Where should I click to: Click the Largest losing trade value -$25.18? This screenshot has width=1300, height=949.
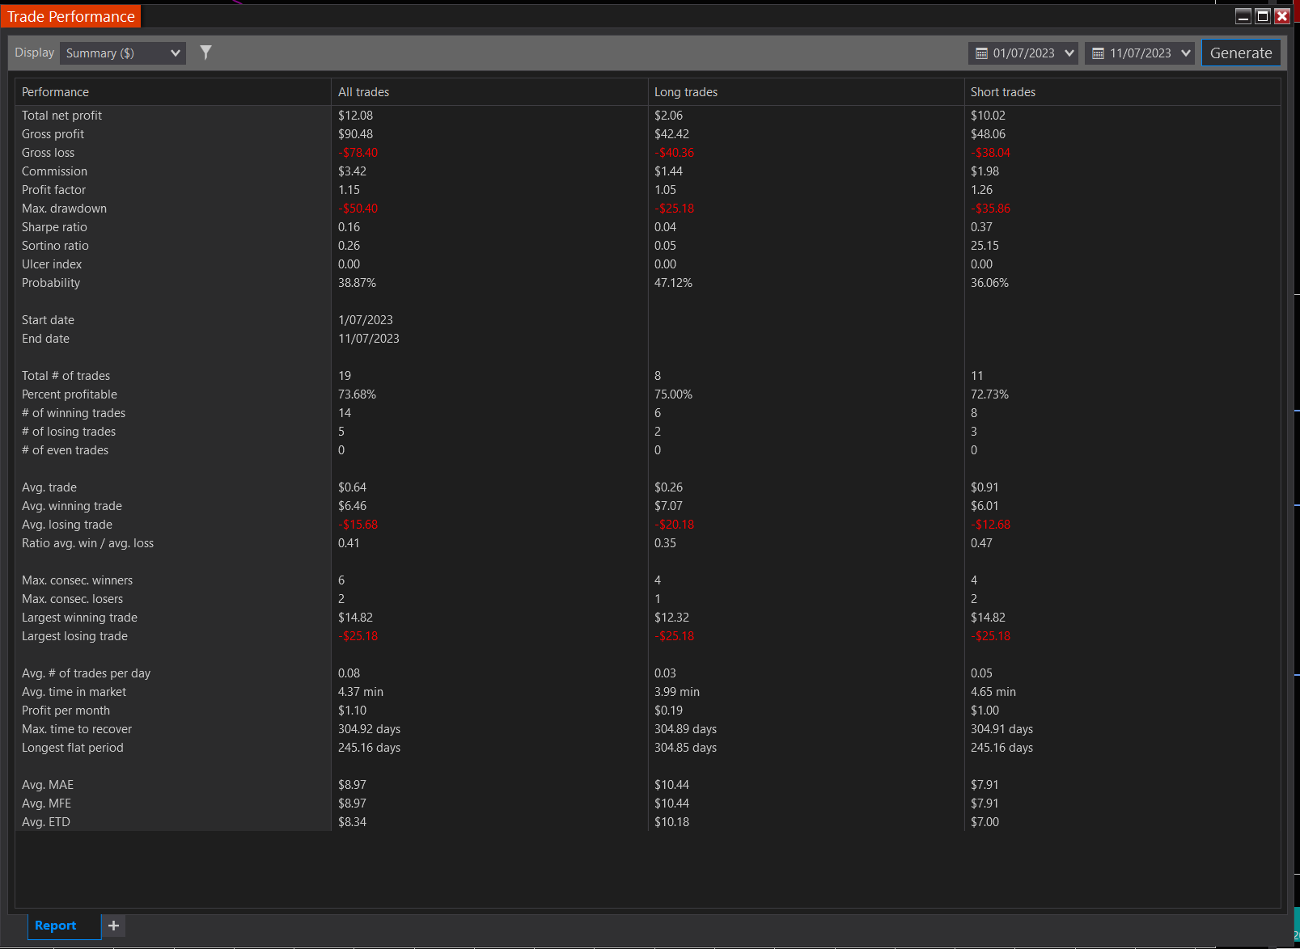click(358, 635)
